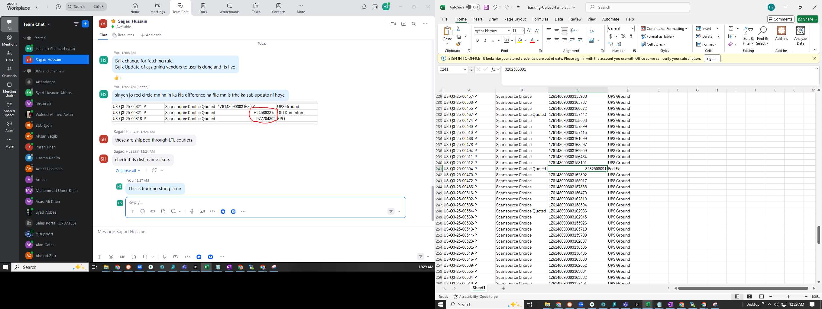Start a video meeting with Sajjad Hussain

(x=393, y=24)
